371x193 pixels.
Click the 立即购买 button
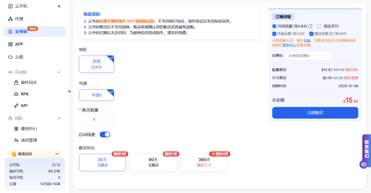click(x=315, y=113)
